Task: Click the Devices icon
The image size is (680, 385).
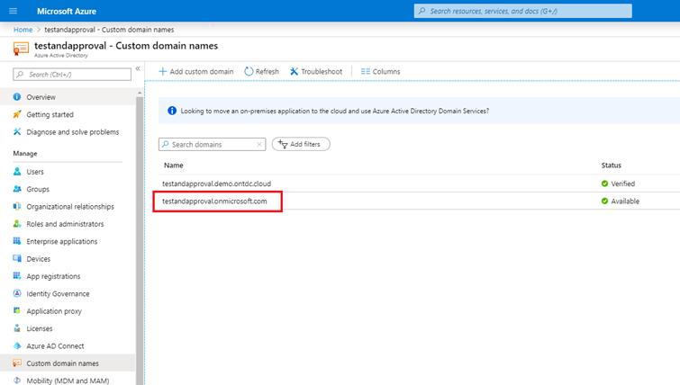Action: tap(17, 258)
